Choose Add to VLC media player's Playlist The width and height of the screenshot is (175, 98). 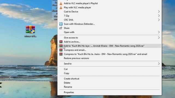[81, 4]
